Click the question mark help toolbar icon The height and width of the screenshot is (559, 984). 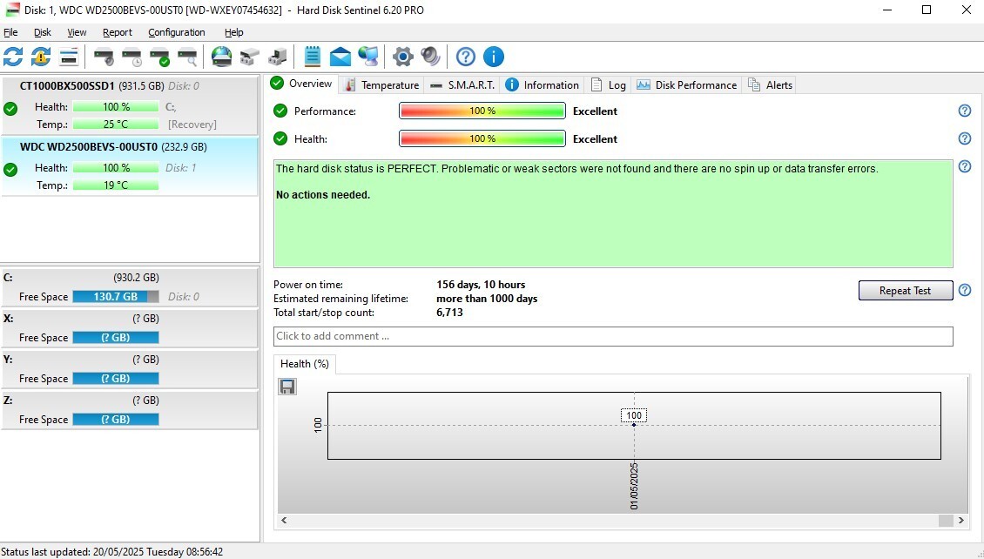pos(466,57)
